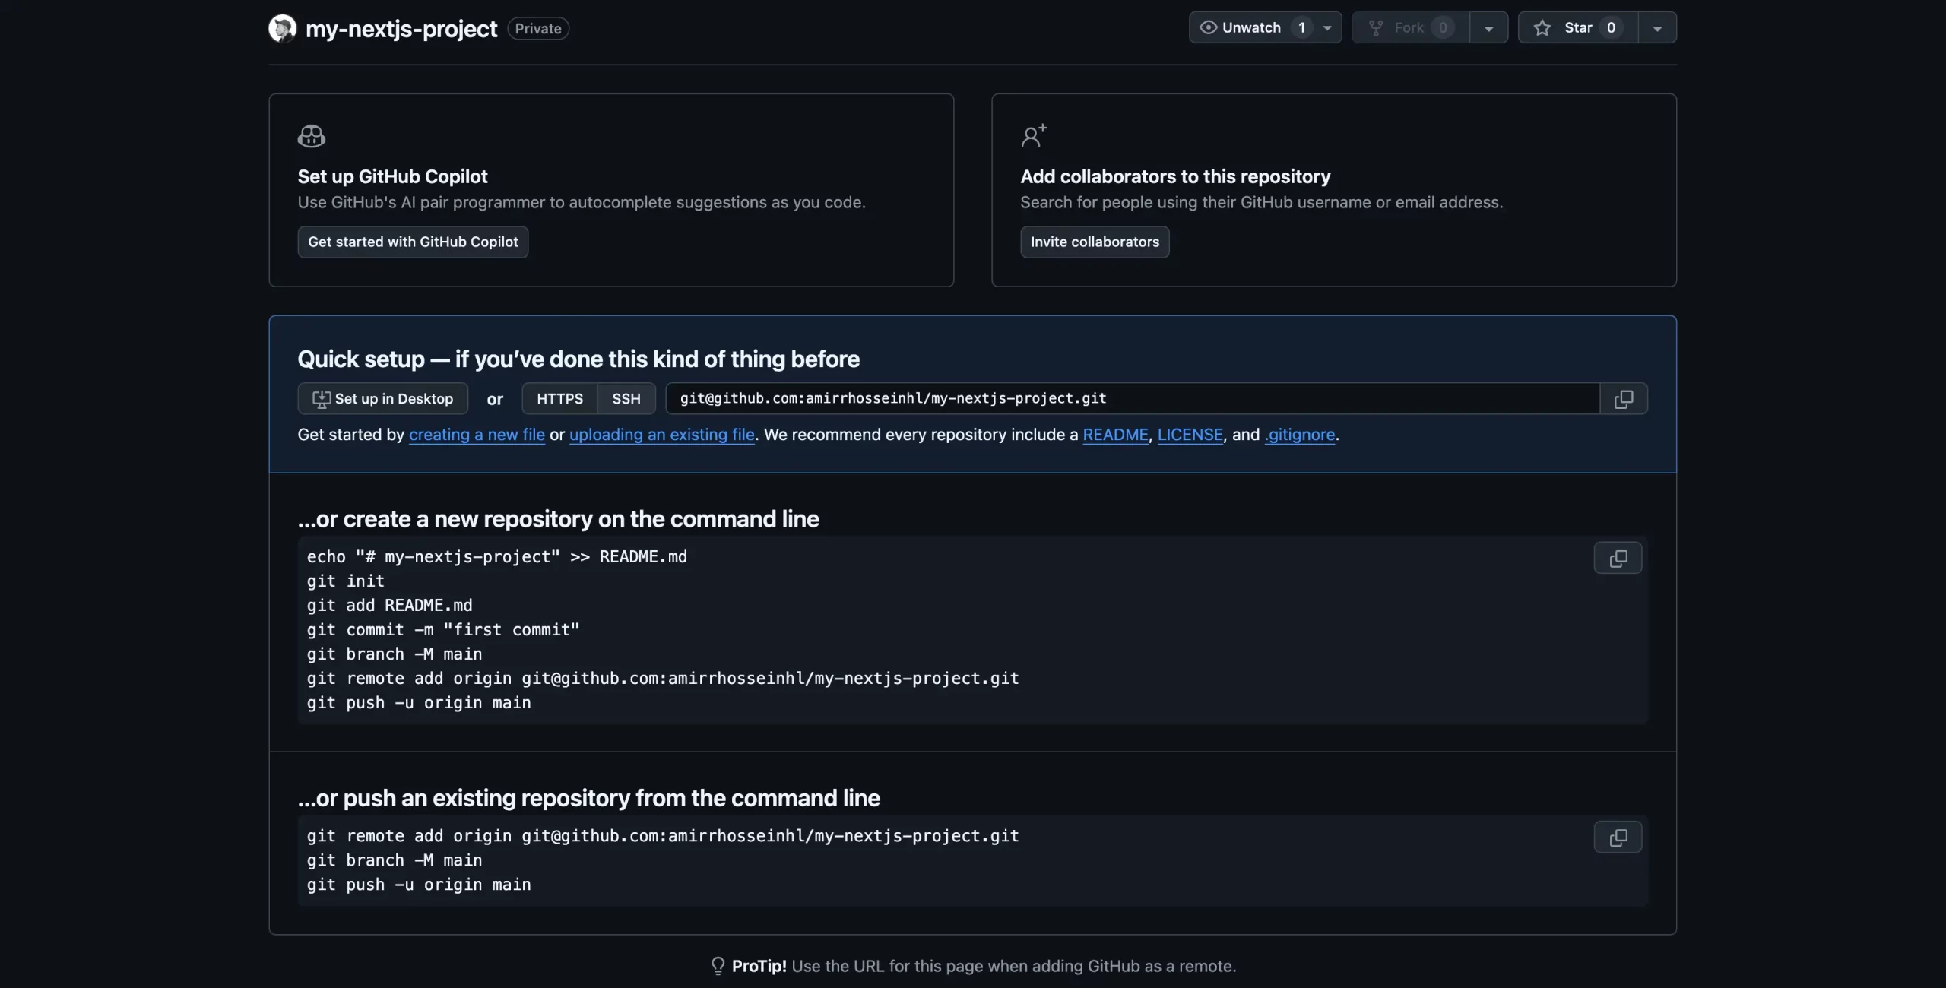Image resolution: width=1946 pixels, height=988 pixels.
Task: Expand the Star lists dropdown arrow
Action: pyautogui.click(x=1657, y=27)
